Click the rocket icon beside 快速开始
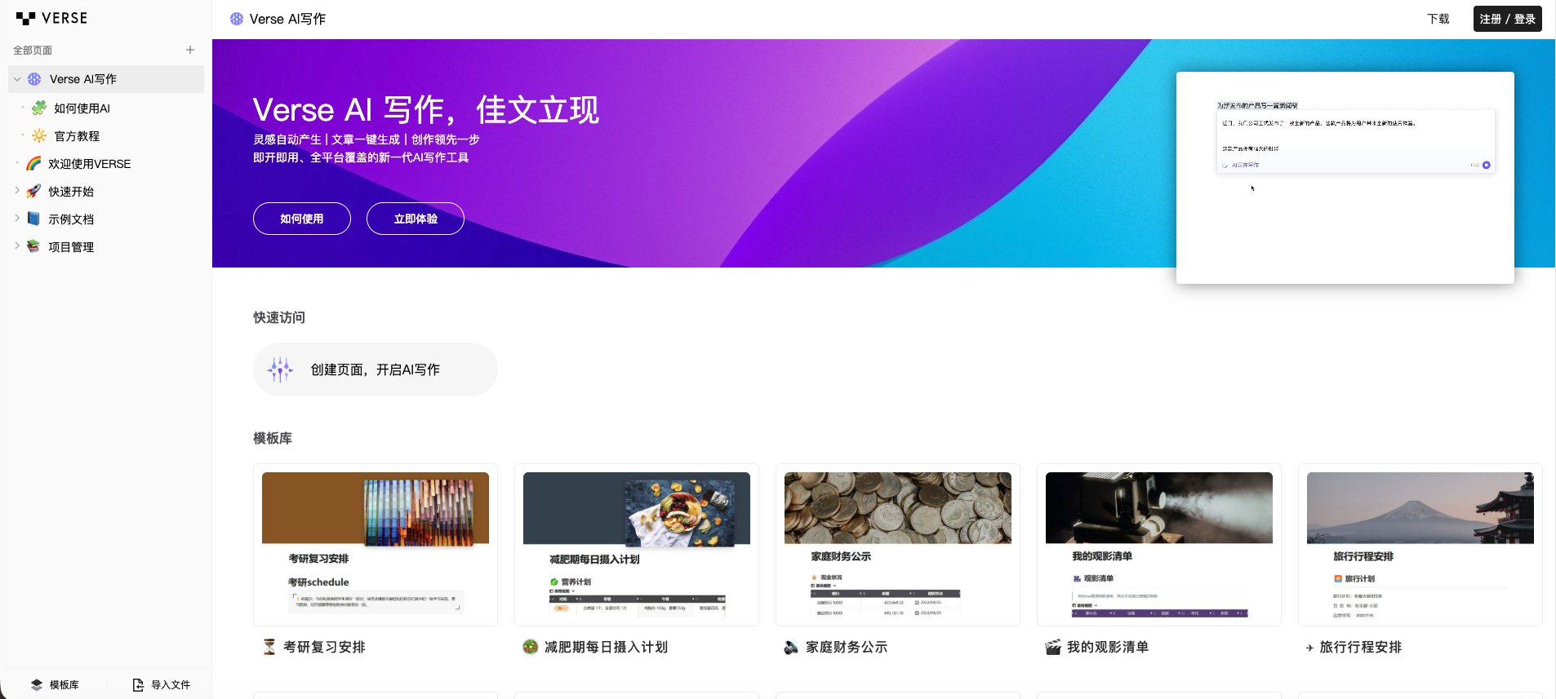This screenshot has height=699, width=1556. [33, 191]
